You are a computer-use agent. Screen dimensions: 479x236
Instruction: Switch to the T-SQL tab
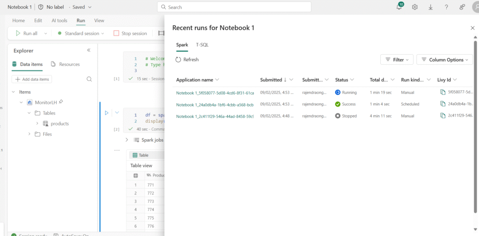point(202,45)
